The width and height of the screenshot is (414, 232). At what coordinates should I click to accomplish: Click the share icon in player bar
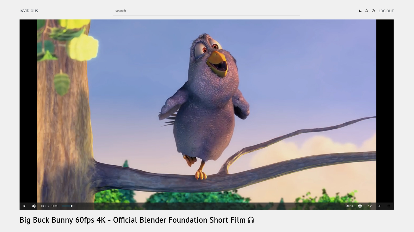click(x=379, y=206)
